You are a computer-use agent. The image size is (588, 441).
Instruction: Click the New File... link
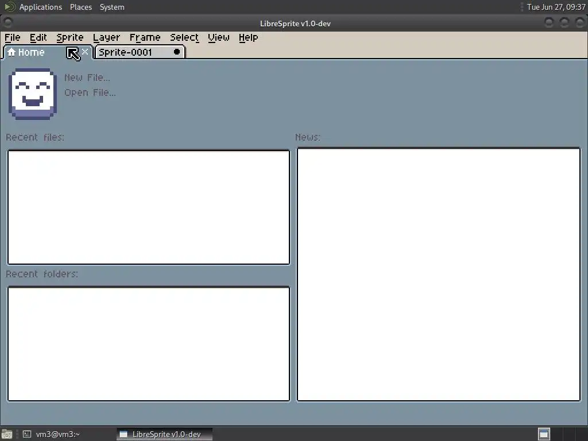[87, 78]
